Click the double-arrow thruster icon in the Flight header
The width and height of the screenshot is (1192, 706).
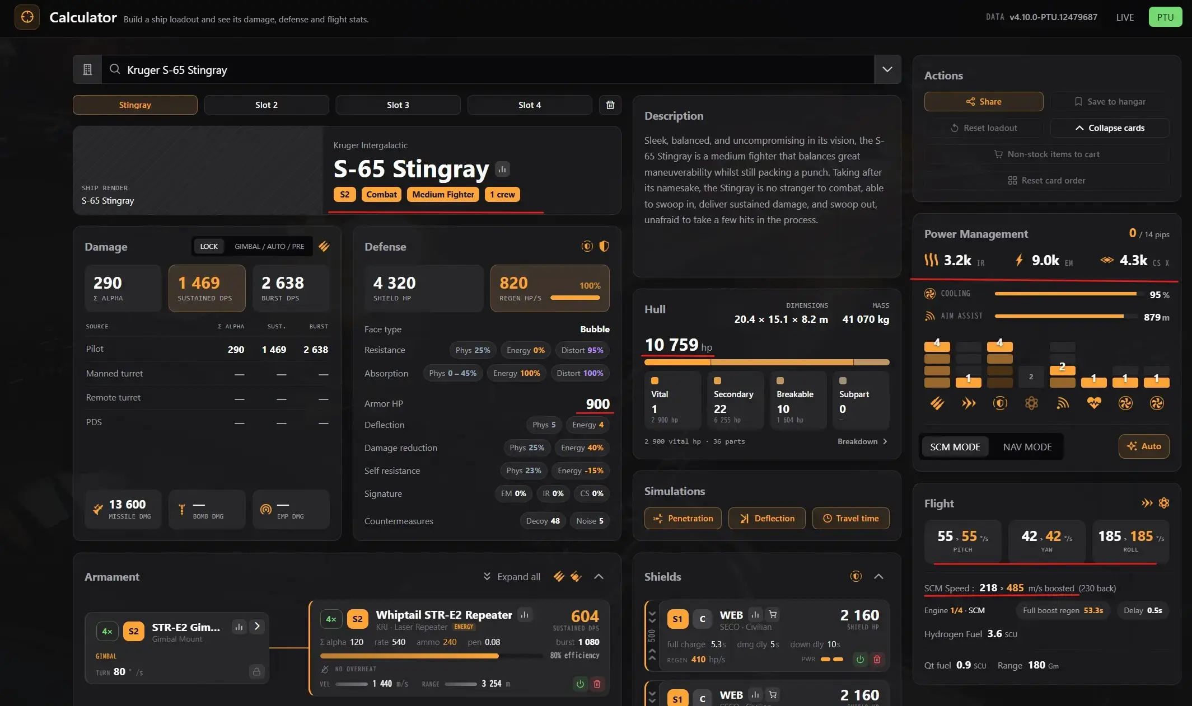click(1147, 503)
